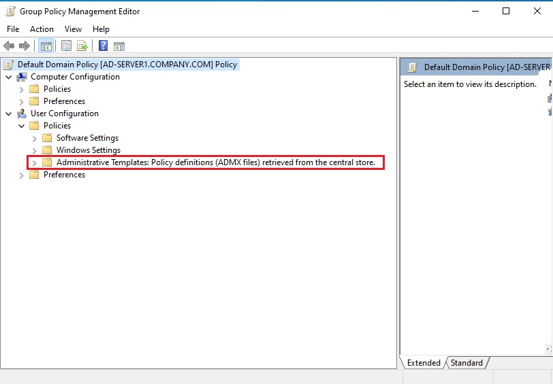553x384 pixels.
Task: Click the Back arrow toolbar icon
Action: [x=9, y=46]
